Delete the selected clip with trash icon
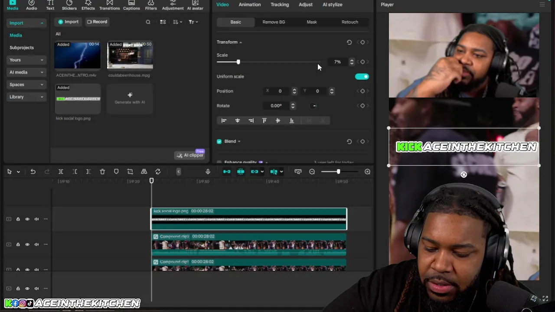The image size is (555, 312). tap(102, 172)
